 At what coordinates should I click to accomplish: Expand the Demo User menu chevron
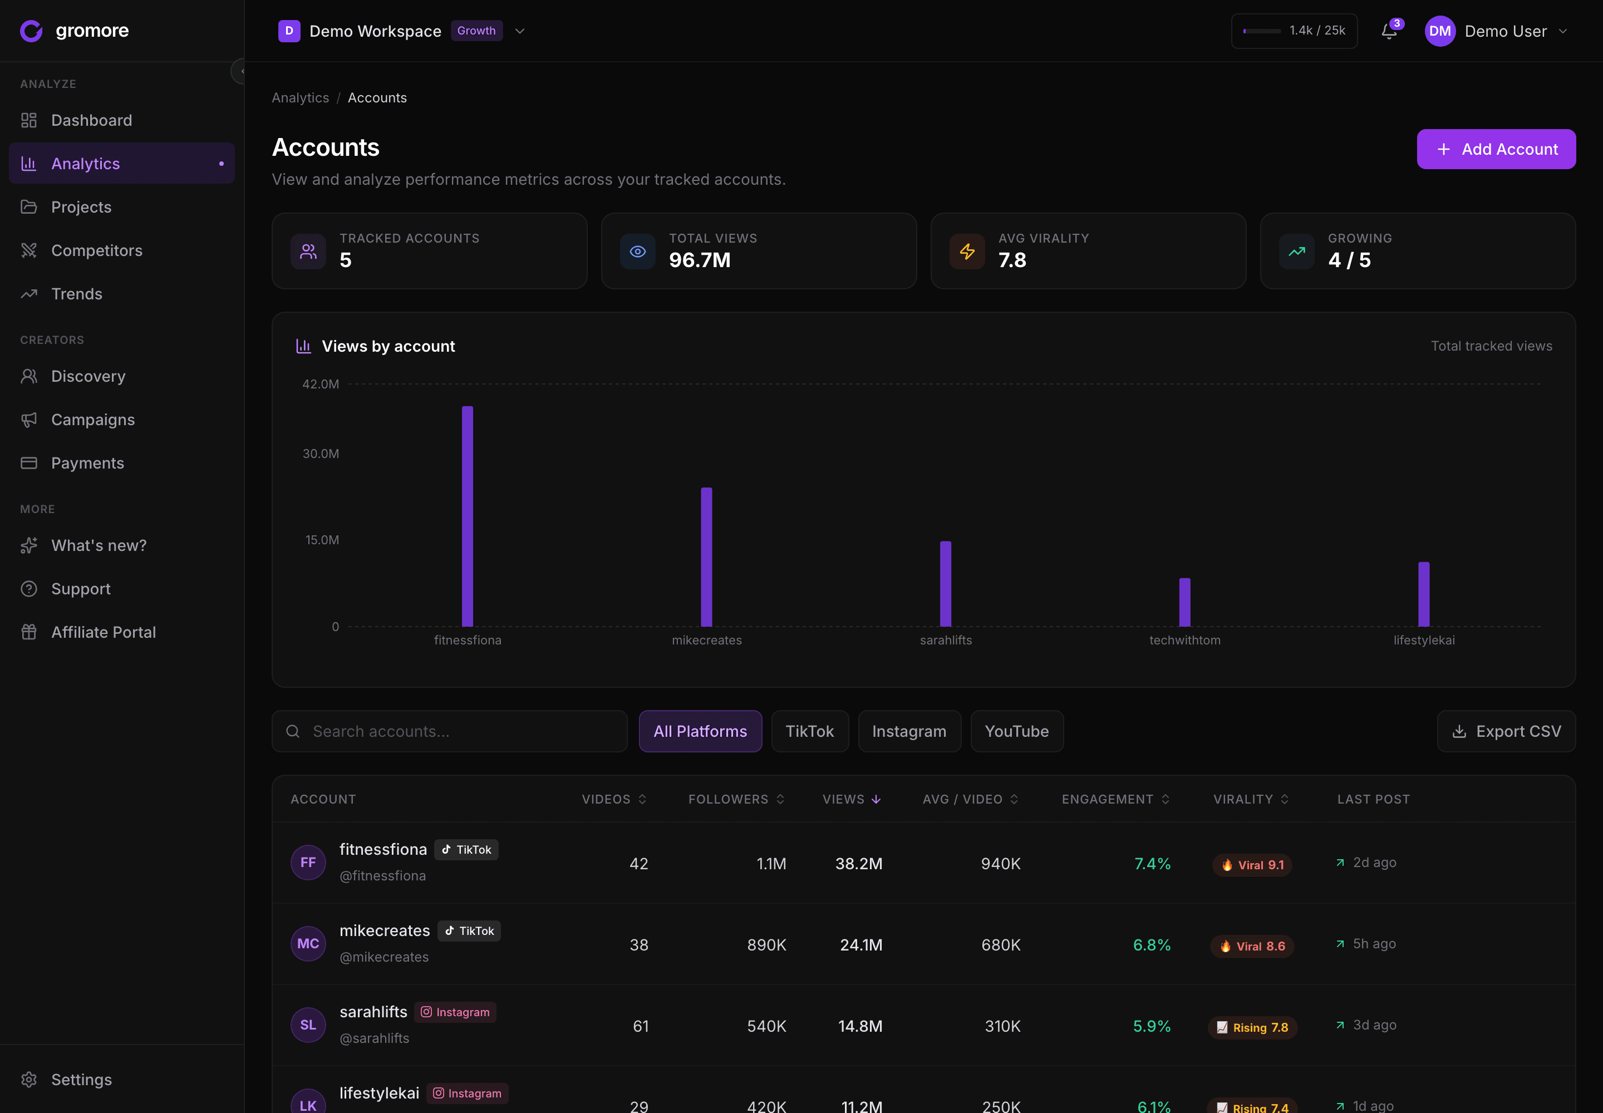(1562, 31)
